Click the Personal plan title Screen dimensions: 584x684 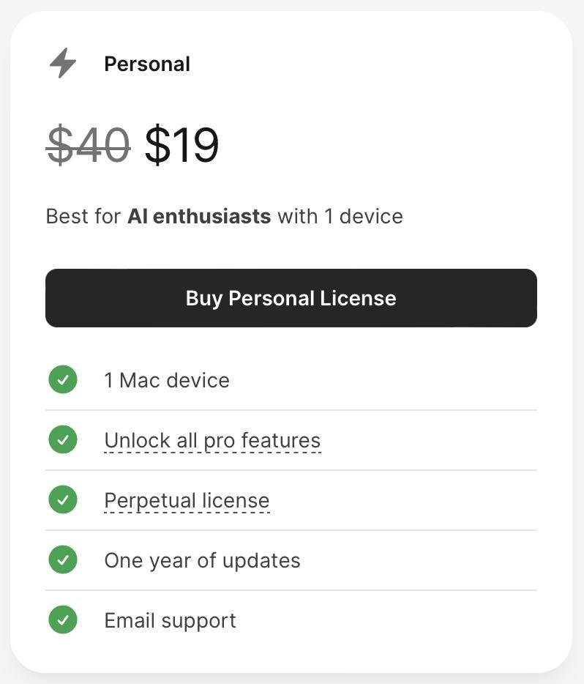click(147, 64)
